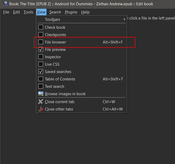The height and width of the screenshot is (164, 175).
Task: Open the Help menu
Action: point(85,12)
